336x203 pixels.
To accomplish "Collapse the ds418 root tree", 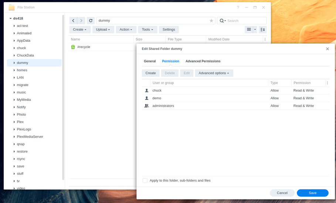I will pos(10,18).
